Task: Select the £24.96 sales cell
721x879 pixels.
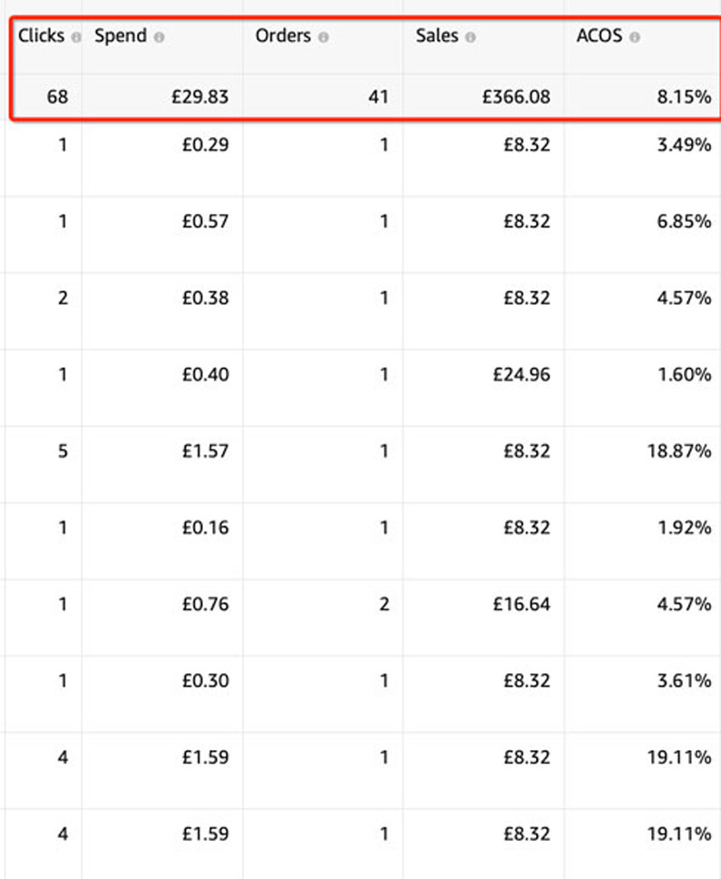Action: tap(521, 374)
